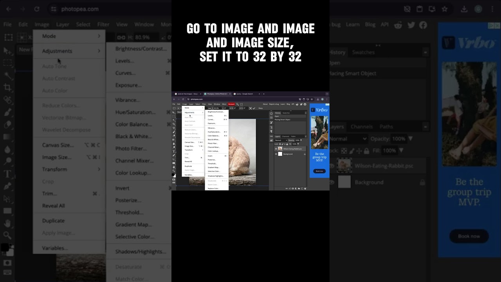Open the Paragraph panel icon in the small inset

tap(271, 132)
